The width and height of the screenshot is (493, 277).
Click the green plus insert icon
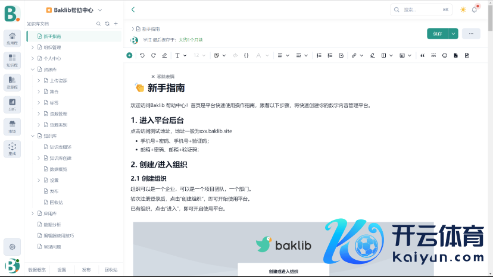coord(129,55)
